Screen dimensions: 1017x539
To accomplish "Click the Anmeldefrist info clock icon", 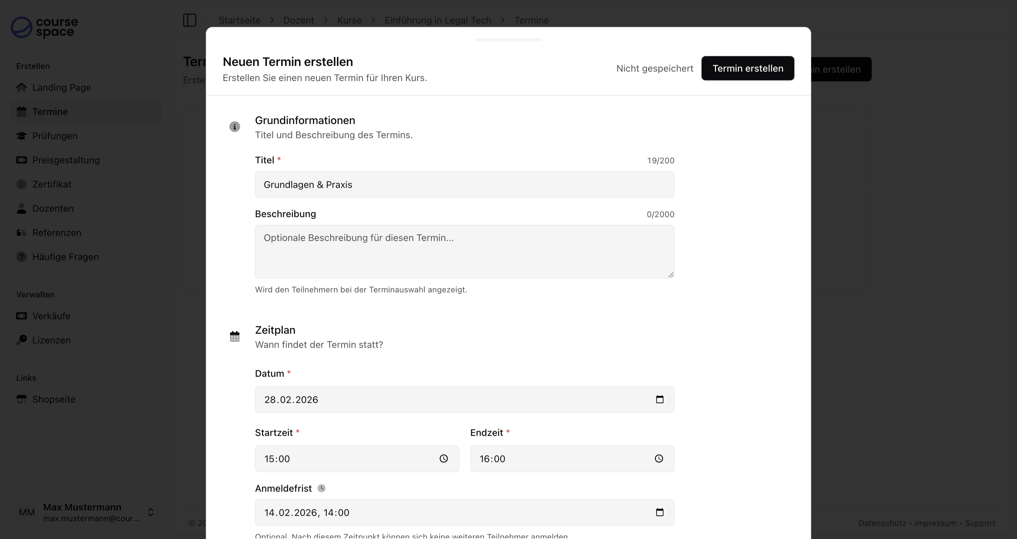I will pyautogui.click(x=322, y=488).
